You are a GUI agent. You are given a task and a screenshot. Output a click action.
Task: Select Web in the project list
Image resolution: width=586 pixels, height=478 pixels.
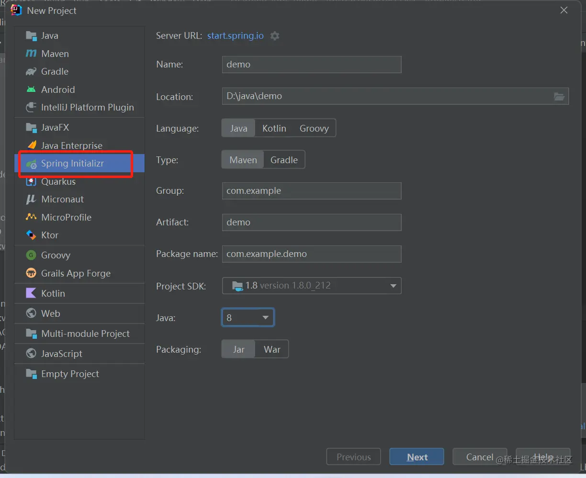(79, 313)
